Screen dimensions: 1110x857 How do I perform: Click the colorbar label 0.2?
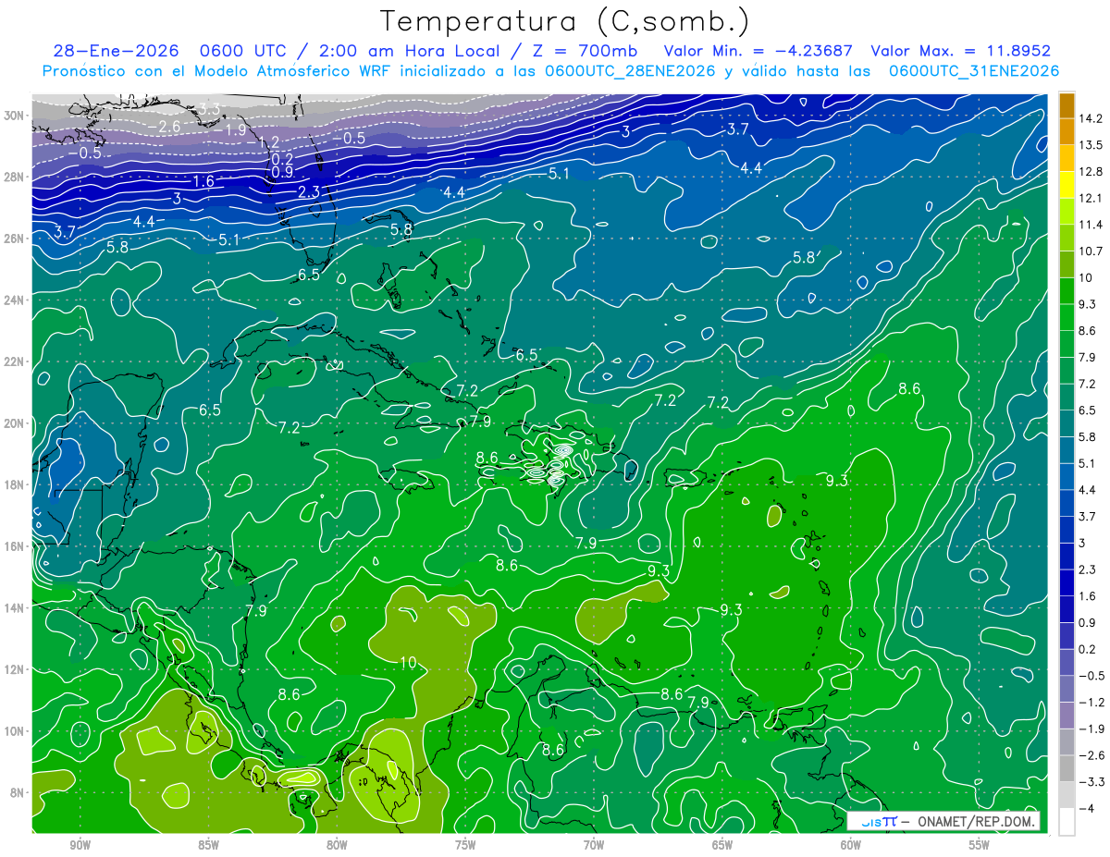pyautogui.click(x=1088, y=649)
